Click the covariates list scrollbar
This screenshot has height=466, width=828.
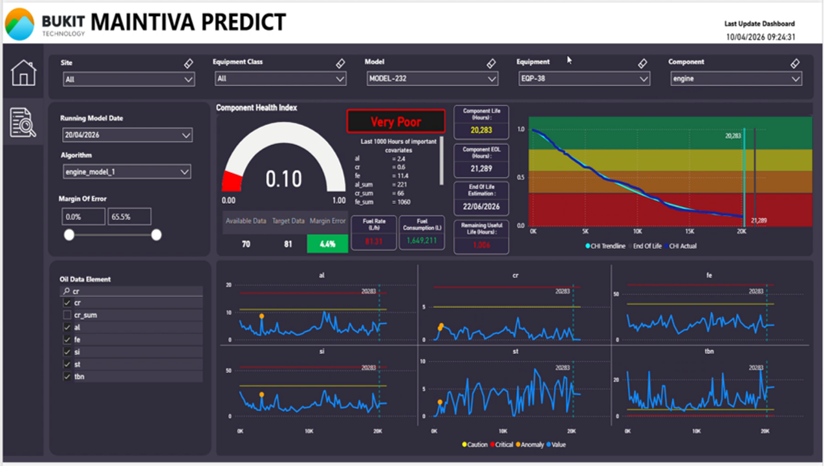click(x=442, y=161)
